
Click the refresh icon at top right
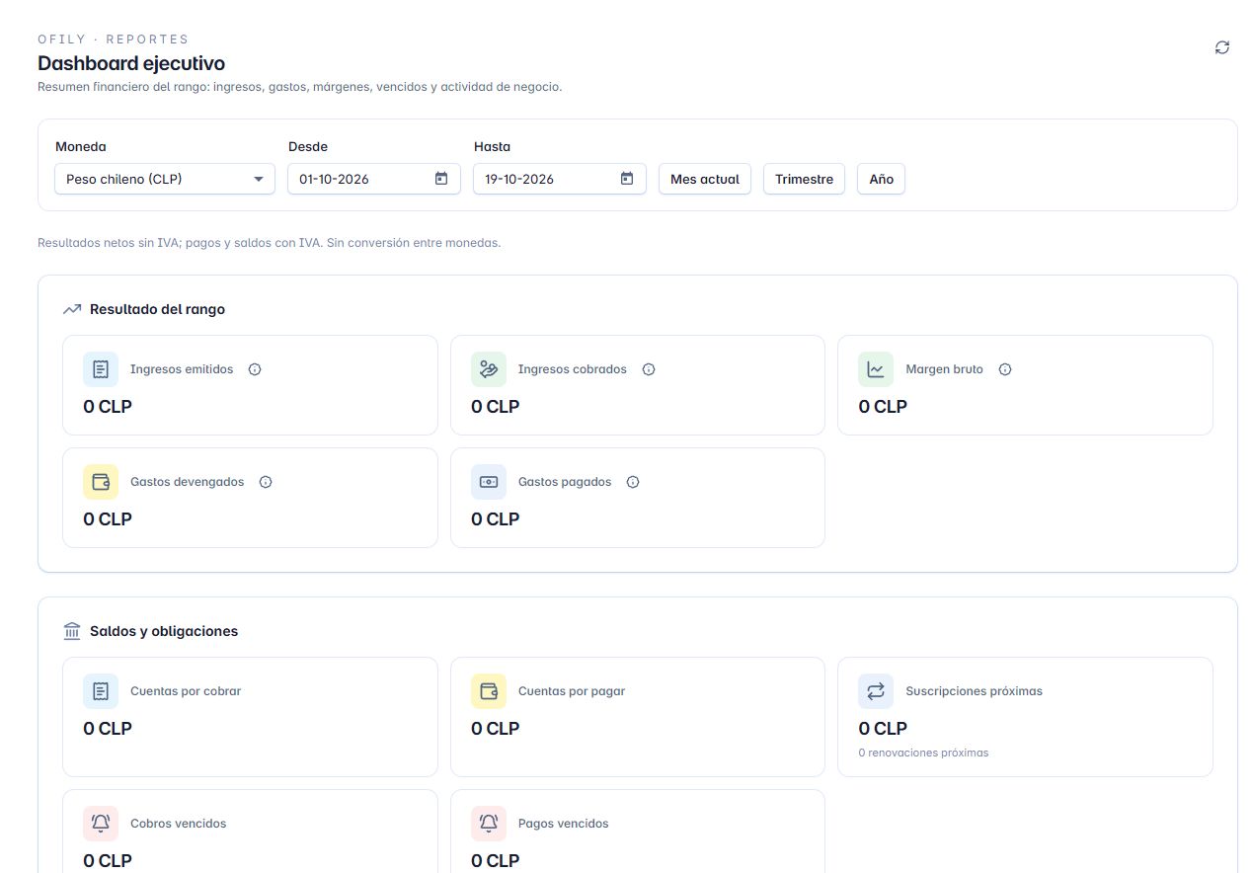(1222, 47)
